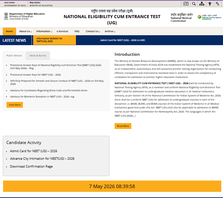Open Advisory Regarding Dress Code notice

coord(49,91)
